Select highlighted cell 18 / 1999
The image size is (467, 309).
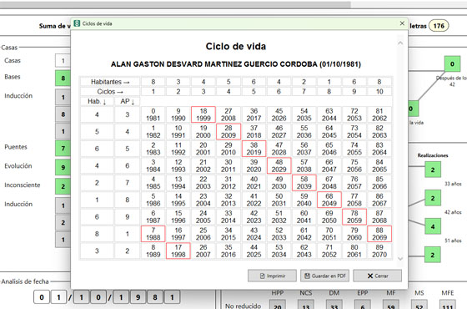point(203,114)
